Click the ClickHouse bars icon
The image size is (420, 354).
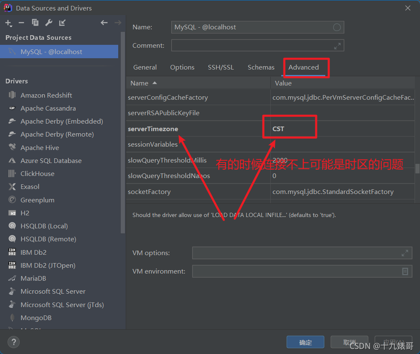[x=12, y=173]
